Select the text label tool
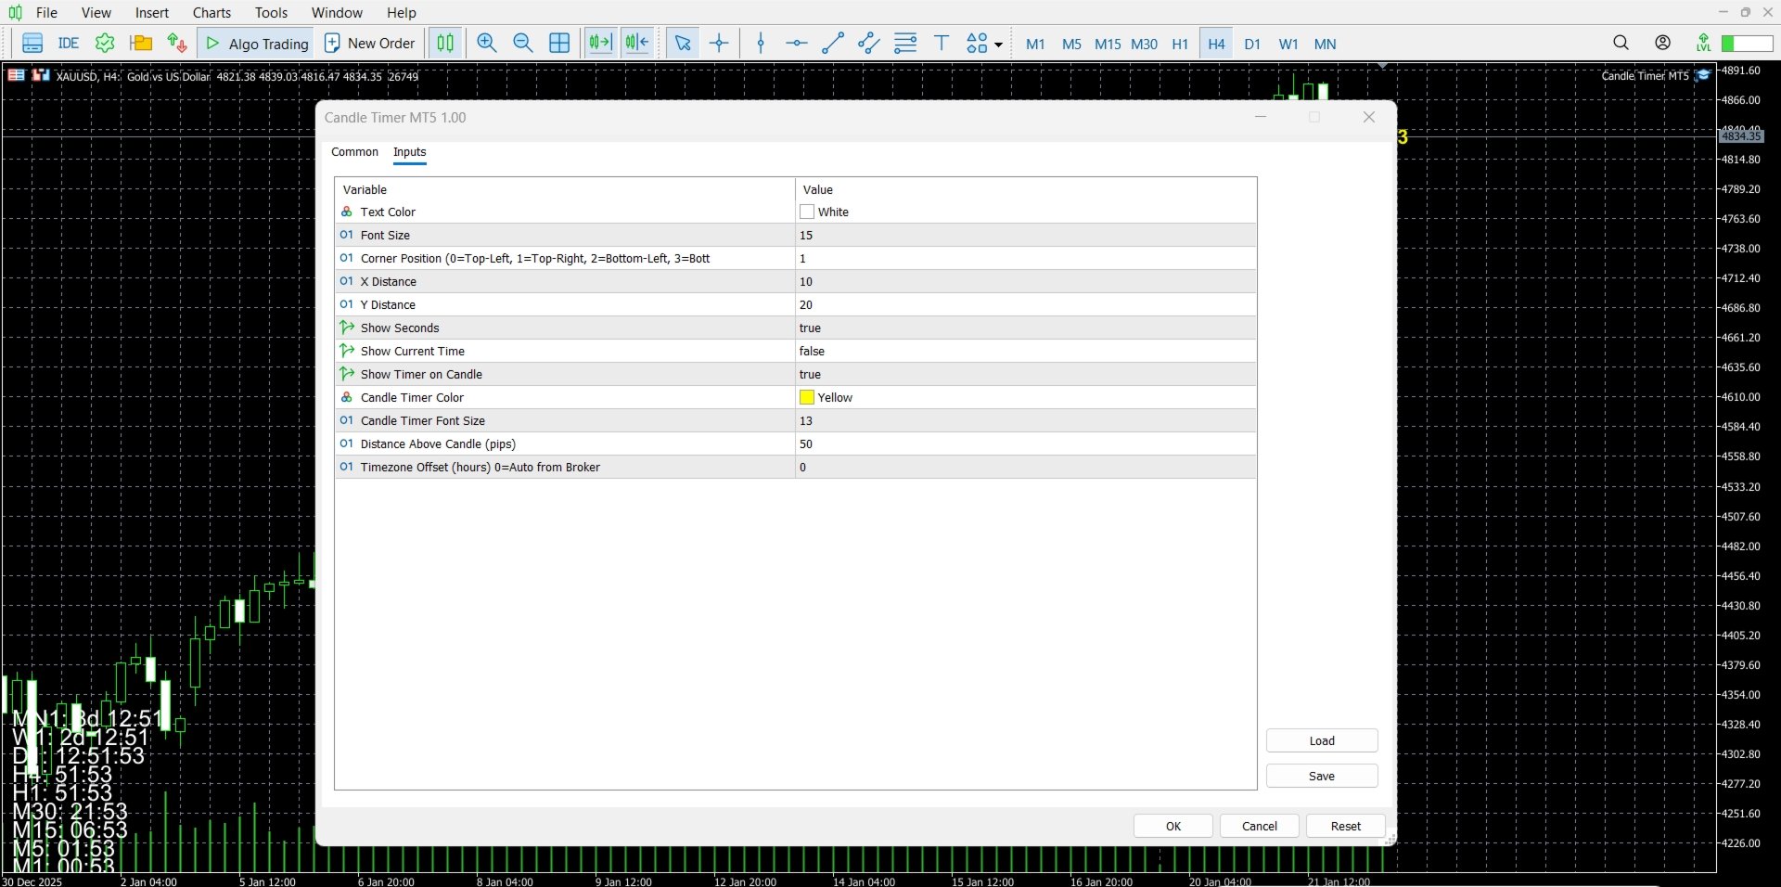The image size is (1781, 887). 942,44
